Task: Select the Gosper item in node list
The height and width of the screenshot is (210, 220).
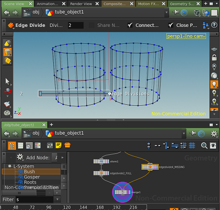Action: pyautogui.click(x=32, y=177)
